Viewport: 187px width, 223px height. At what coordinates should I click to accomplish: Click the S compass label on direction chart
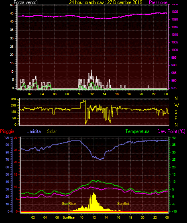coord(176,112)
